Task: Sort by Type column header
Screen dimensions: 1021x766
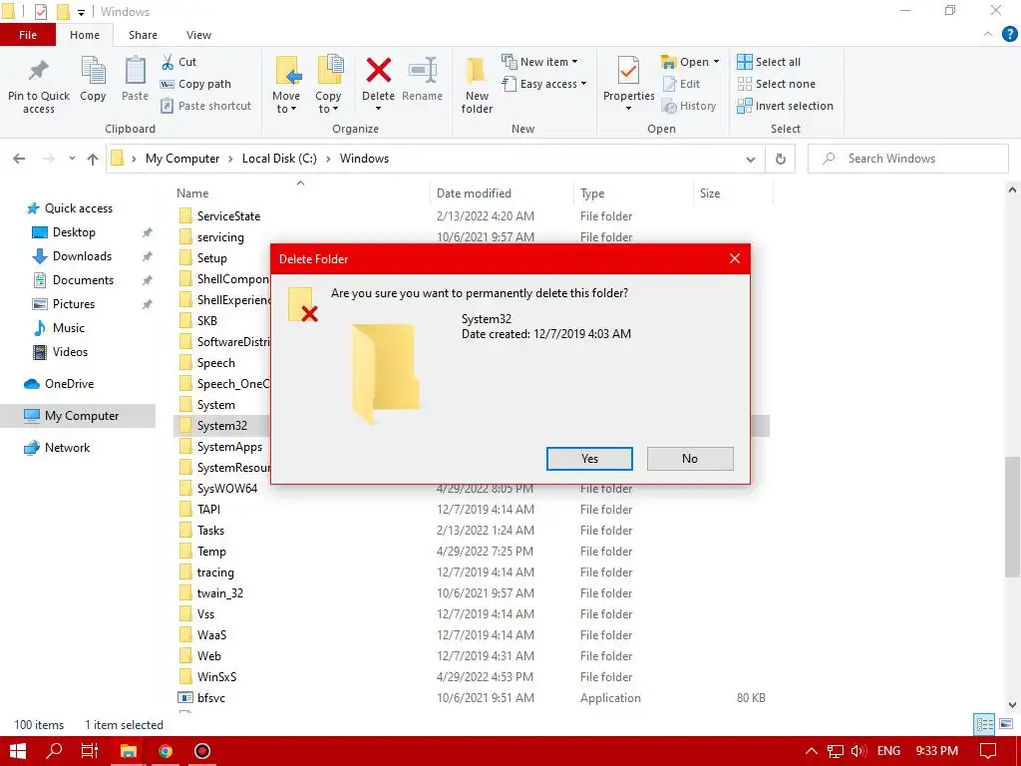Action: pos(592,193)
